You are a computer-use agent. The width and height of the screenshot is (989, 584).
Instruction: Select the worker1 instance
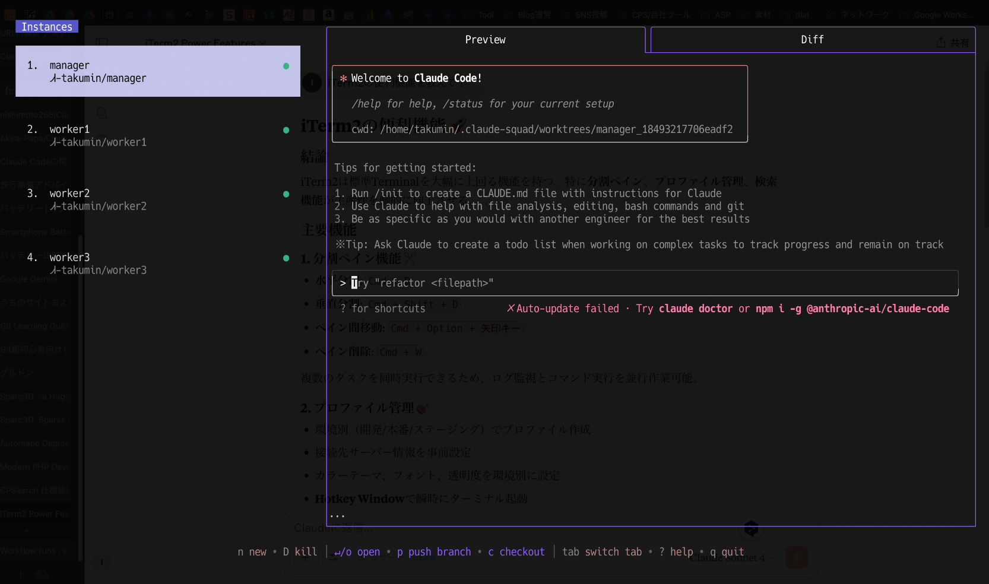[x=158, y=135]
